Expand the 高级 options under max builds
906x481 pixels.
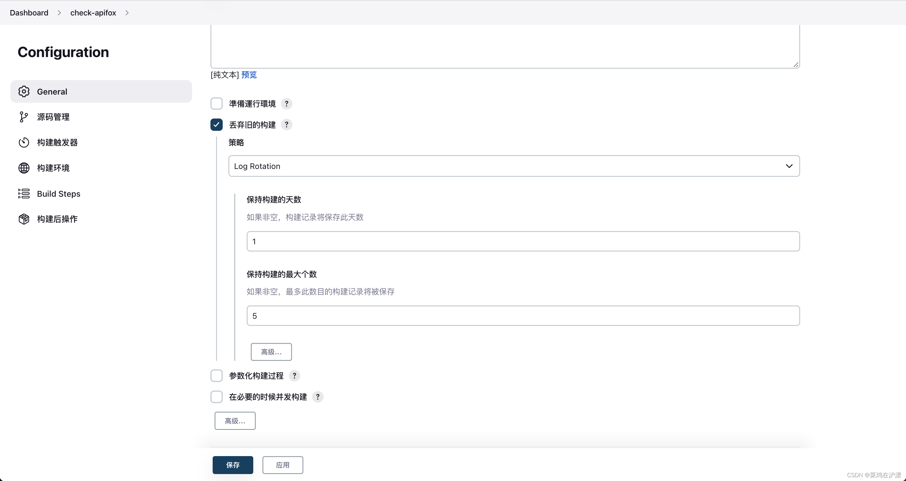[x=271, y=352]
